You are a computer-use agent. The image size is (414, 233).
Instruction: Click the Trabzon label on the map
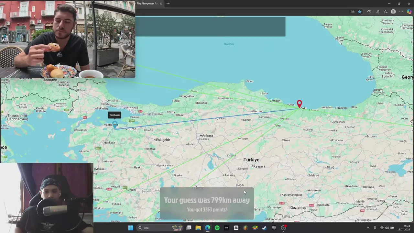pos(341,107)
